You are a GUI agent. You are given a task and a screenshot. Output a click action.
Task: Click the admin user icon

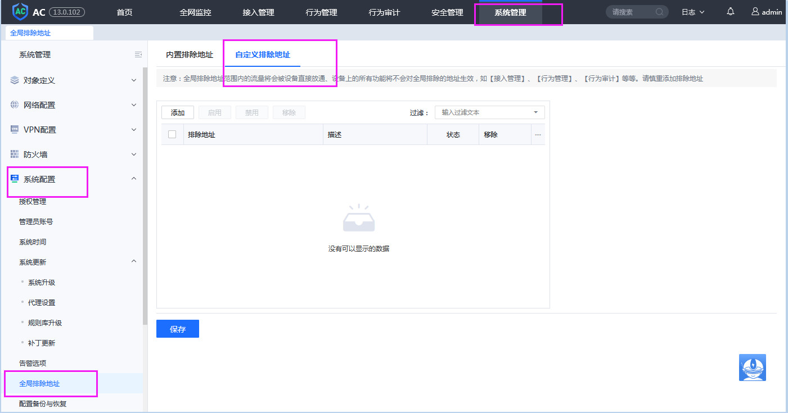(755, 12)
